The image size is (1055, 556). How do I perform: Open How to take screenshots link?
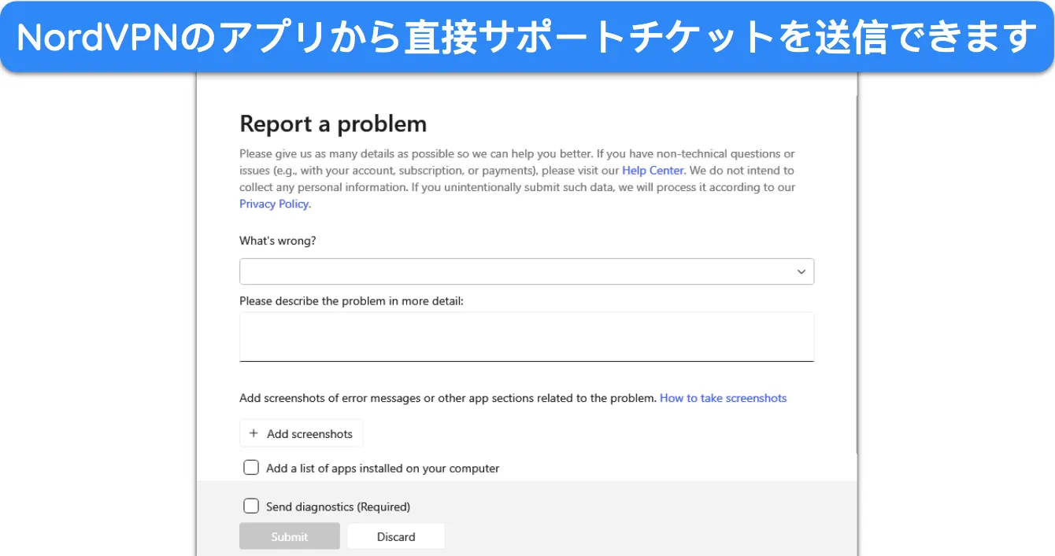pyautogui.click(x=723, y=398)
